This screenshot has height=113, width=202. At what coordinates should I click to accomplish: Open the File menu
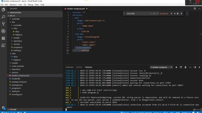[2, 5]
